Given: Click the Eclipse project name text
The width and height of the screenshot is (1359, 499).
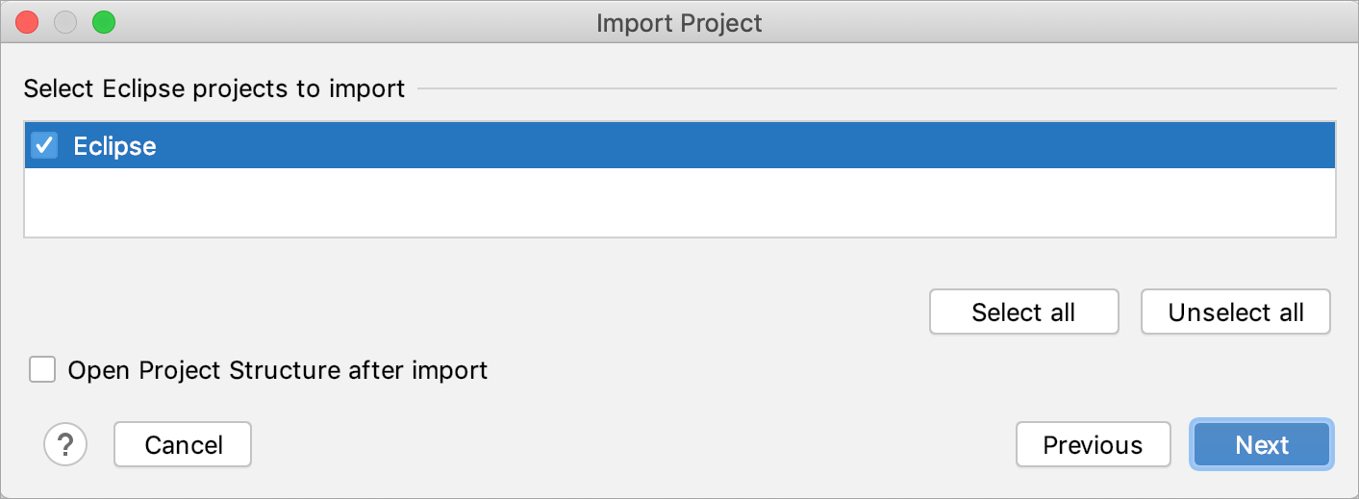Looking at the screenshot, I should coord(114,146).
